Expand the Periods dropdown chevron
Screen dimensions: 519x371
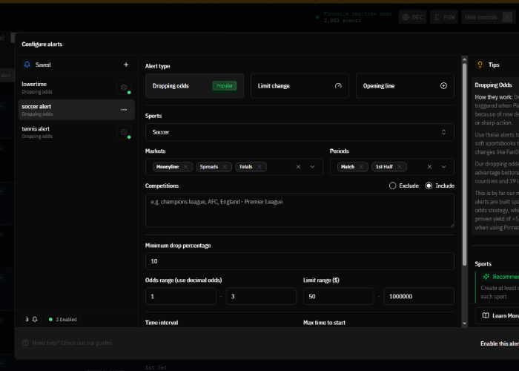[443, 167]
